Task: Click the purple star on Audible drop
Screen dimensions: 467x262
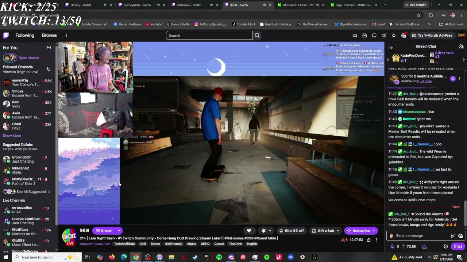Action: [x=453, y=79]
